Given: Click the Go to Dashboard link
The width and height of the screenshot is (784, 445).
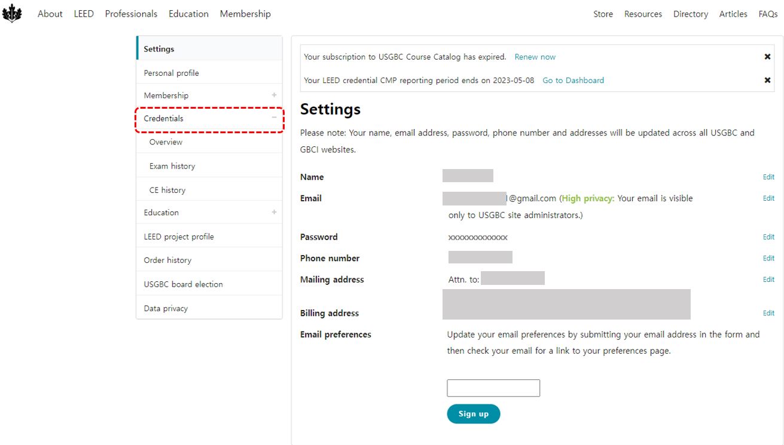Looking at the screenshot, I should (573, 80).
